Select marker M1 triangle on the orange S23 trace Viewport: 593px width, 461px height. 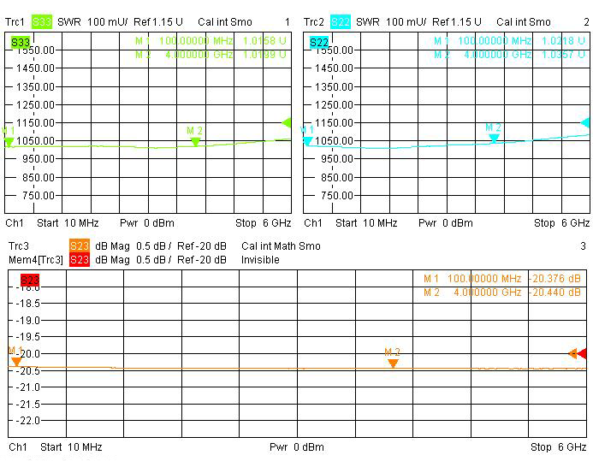(16, 362)
